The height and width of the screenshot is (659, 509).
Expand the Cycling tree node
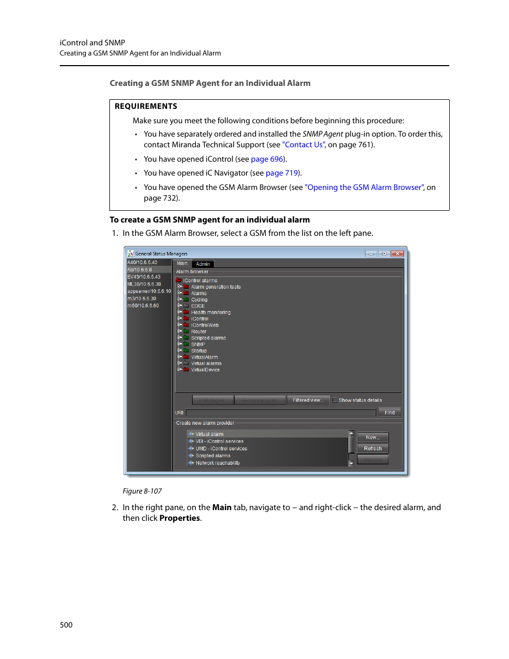pos(179,299)
